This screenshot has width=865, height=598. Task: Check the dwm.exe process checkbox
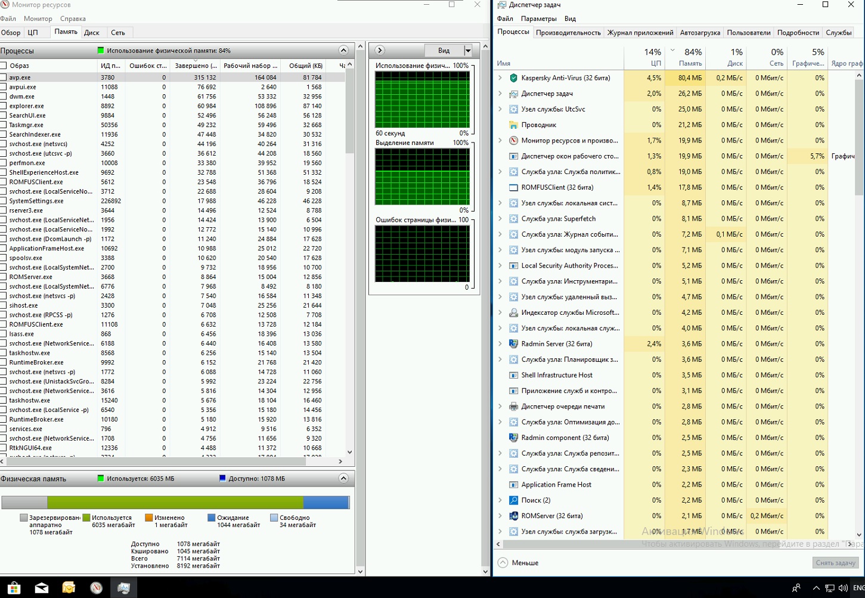tap(4, 97)
